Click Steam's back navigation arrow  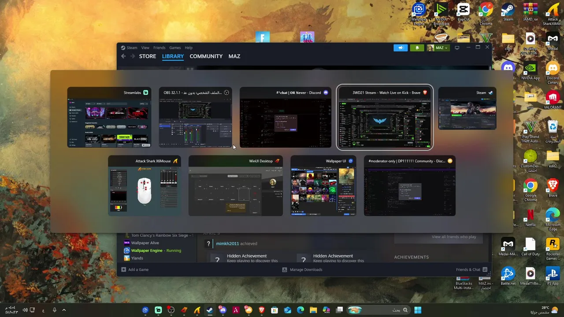coord(123,56)
